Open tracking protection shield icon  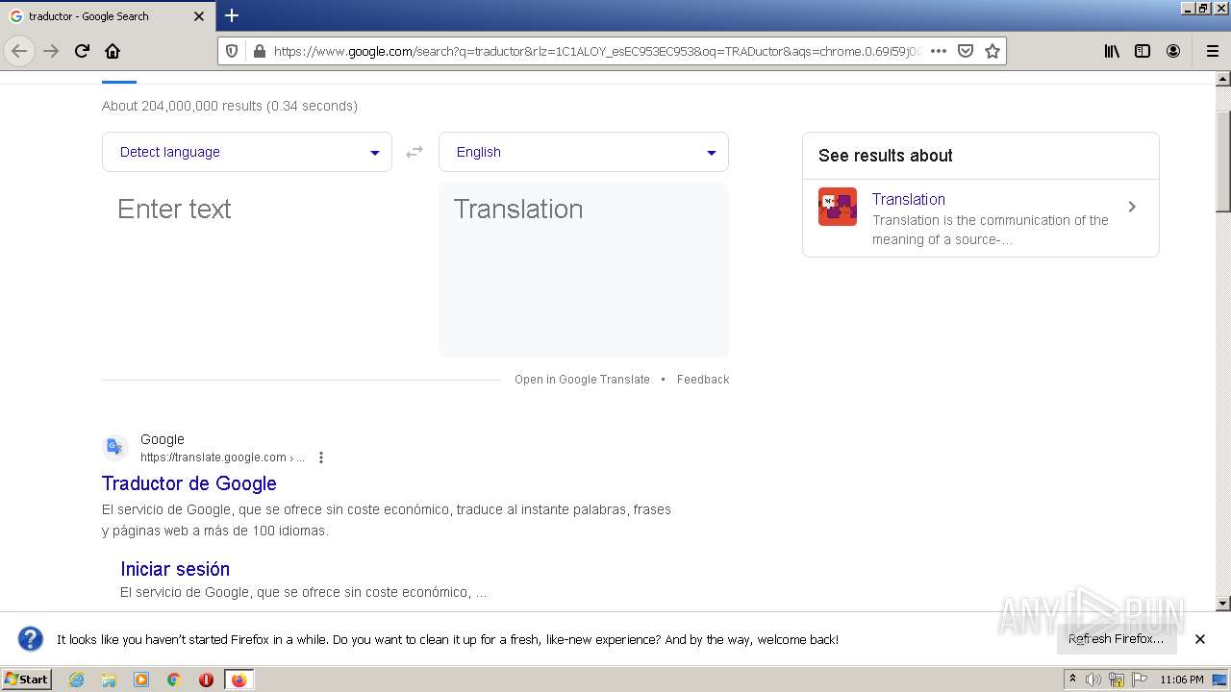point(232,51)
